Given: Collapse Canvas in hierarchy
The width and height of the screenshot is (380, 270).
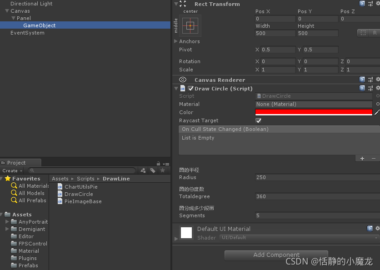Looking at the screenshot, I should 7,11.
